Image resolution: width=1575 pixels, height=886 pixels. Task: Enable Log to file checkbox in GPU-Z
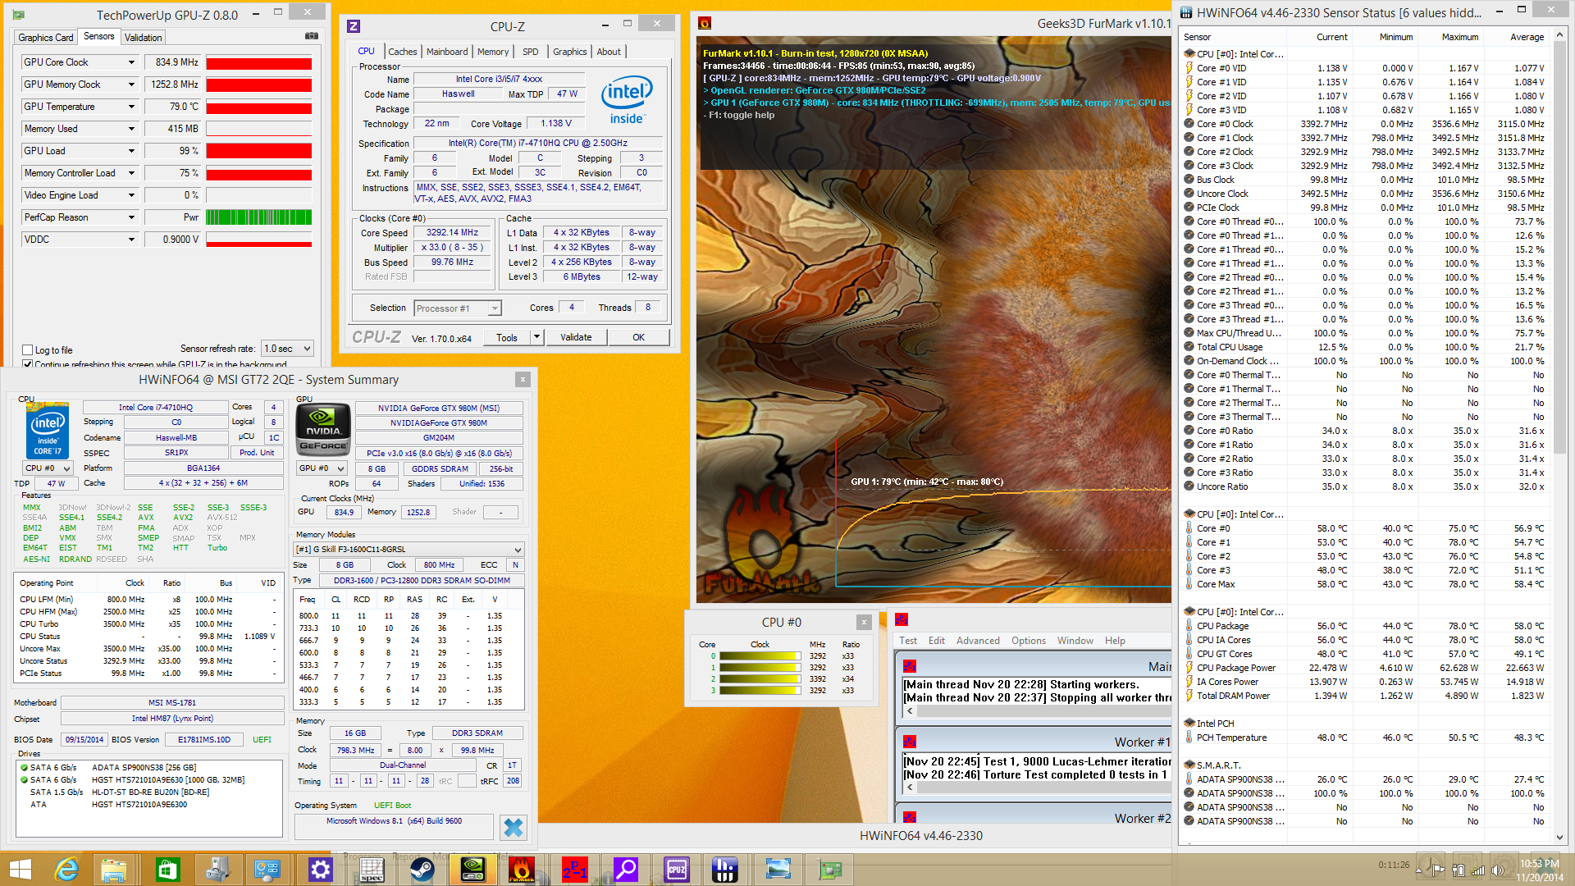pyautogui.click(x=28, y=350)
